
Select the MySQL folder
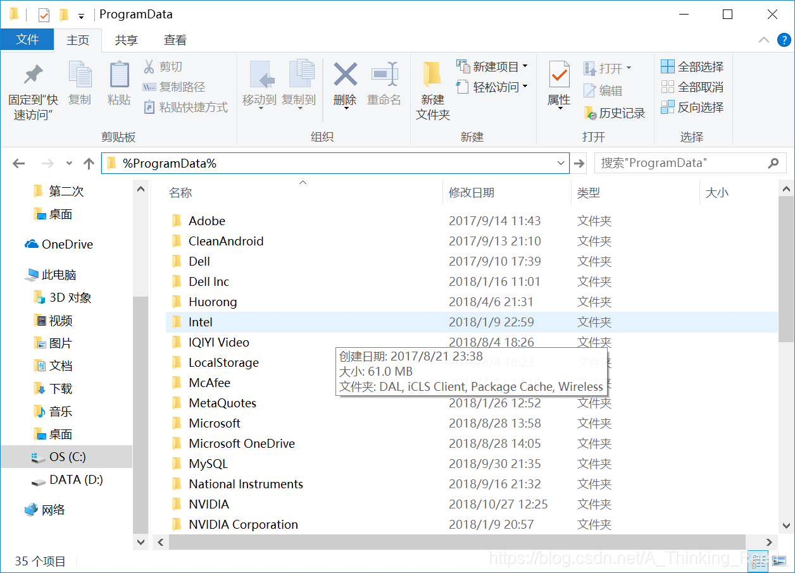[x=208, y=464]
